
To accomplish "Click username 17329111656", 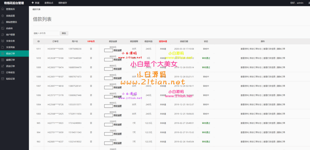I will [75, 114].
